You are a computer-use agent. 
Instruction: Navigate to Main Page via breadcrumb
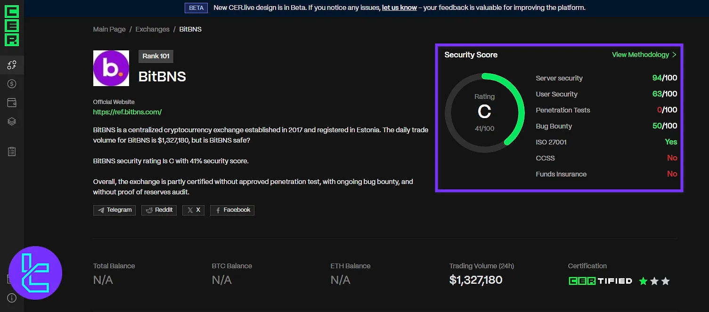109,29
